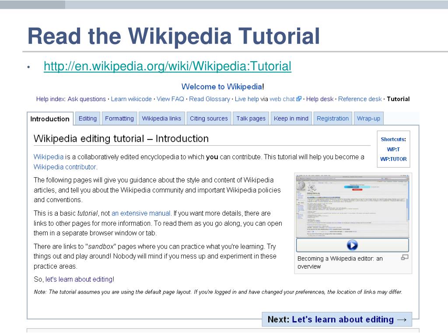Switch to the Wrap-up tab
The image size is (448, 336).
(x=368, y=119)
